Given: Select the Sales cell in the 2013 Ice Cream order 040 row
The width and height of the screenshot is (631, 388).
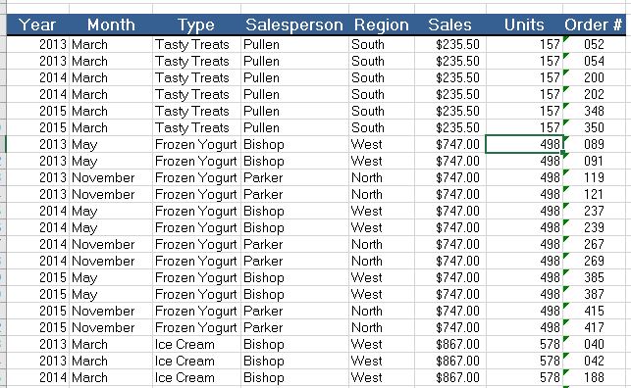Looking at the screenshot, I should (450, 344).
